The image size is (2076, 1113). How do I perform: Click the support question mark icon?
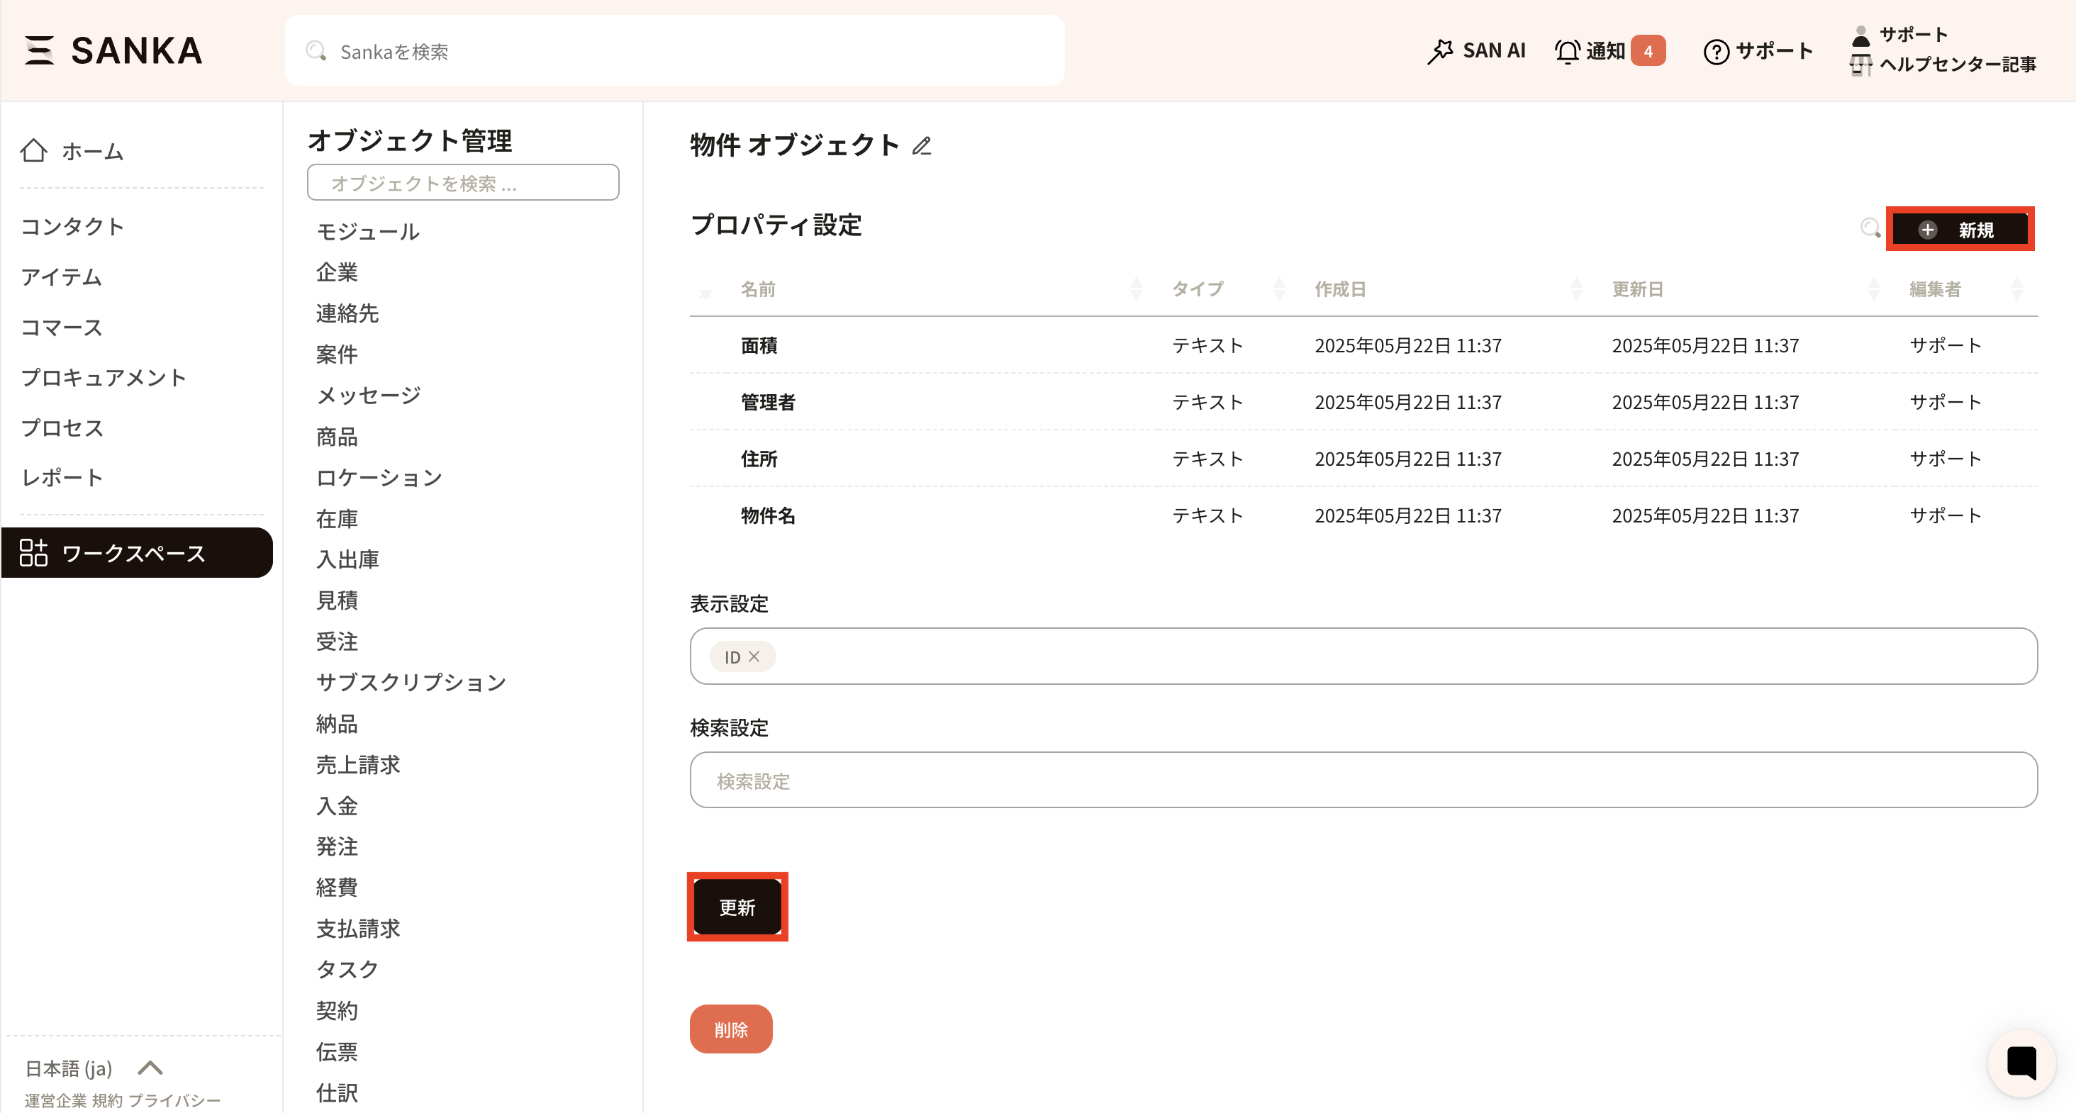[x=1716, y=52]
